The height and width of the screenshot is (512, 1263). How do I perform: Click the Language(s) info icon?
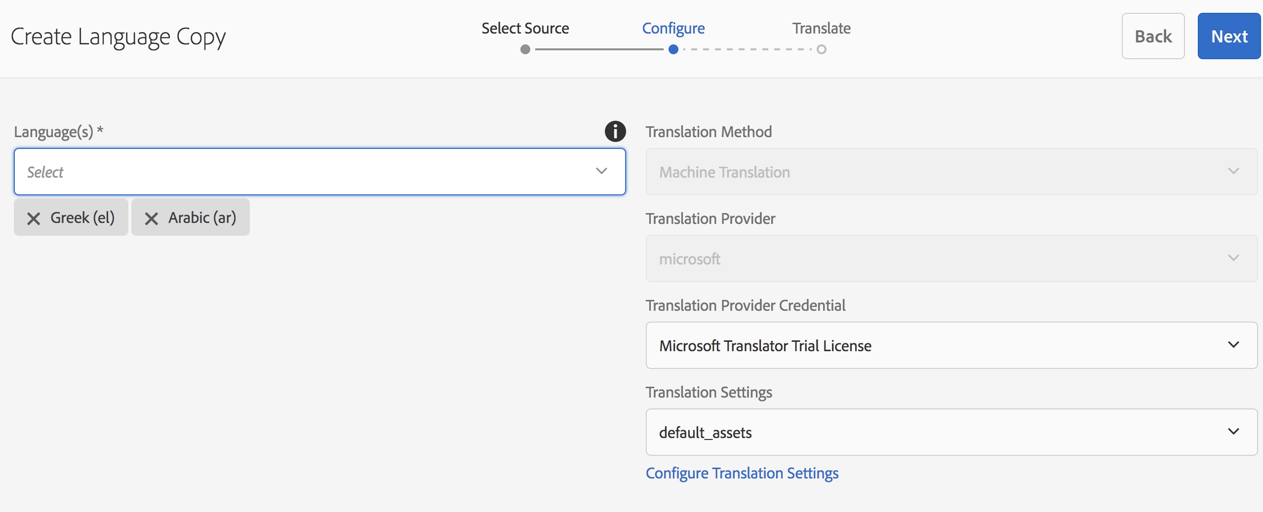point(615,132)
